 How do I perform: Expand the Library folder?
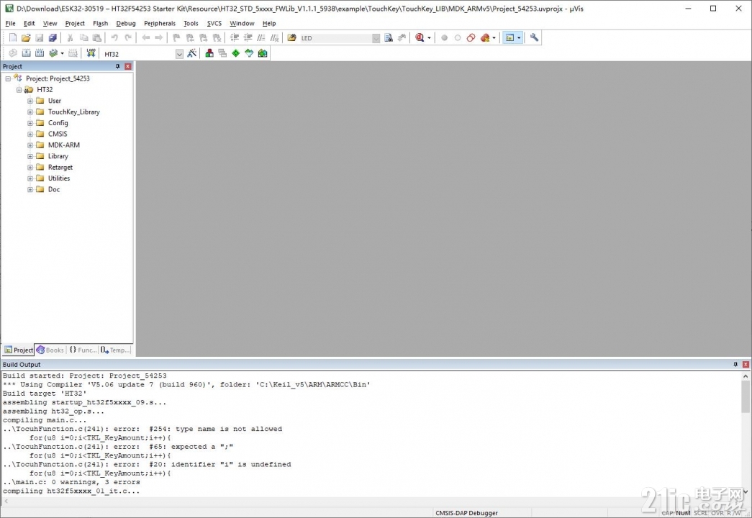[30, 156]
